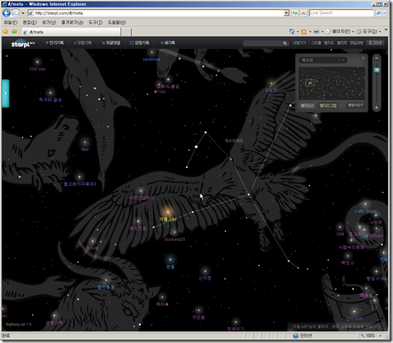Click the dockang29 star label
393x343 pixels.
(175, 240)
